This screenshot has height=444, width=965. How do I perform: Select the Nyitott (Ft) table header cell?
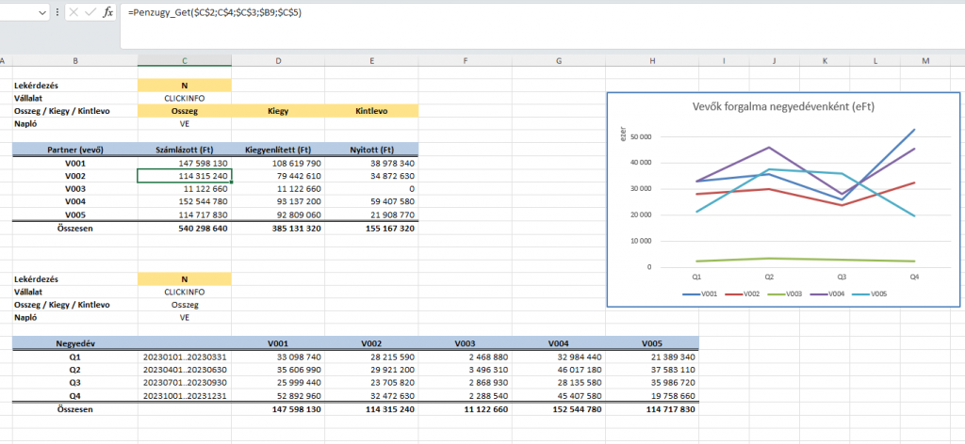coord(371,150)
